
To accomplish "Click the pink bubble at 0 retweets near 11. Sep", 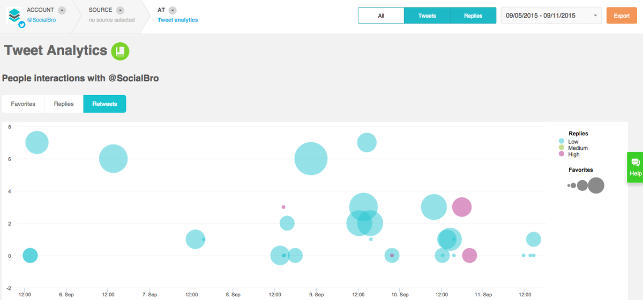I will [x=469, y=256].
